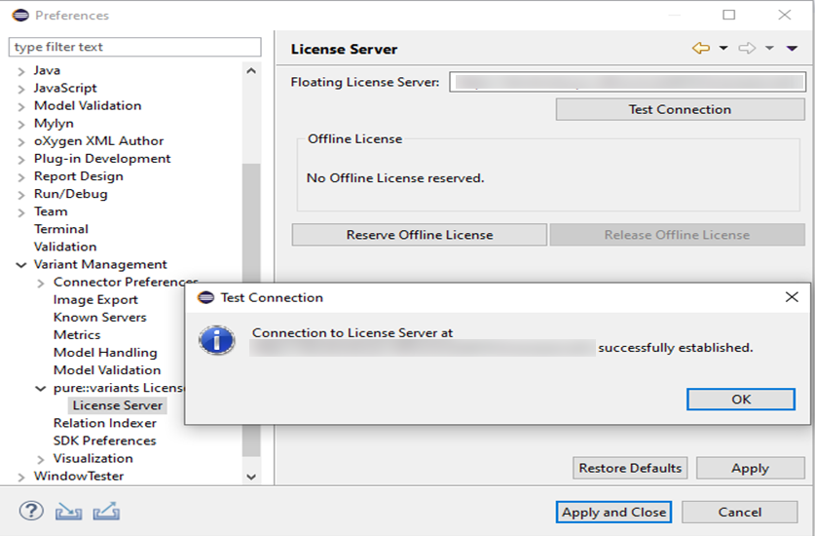Expand the WindowTester node
815x536 pixels.
21,477
